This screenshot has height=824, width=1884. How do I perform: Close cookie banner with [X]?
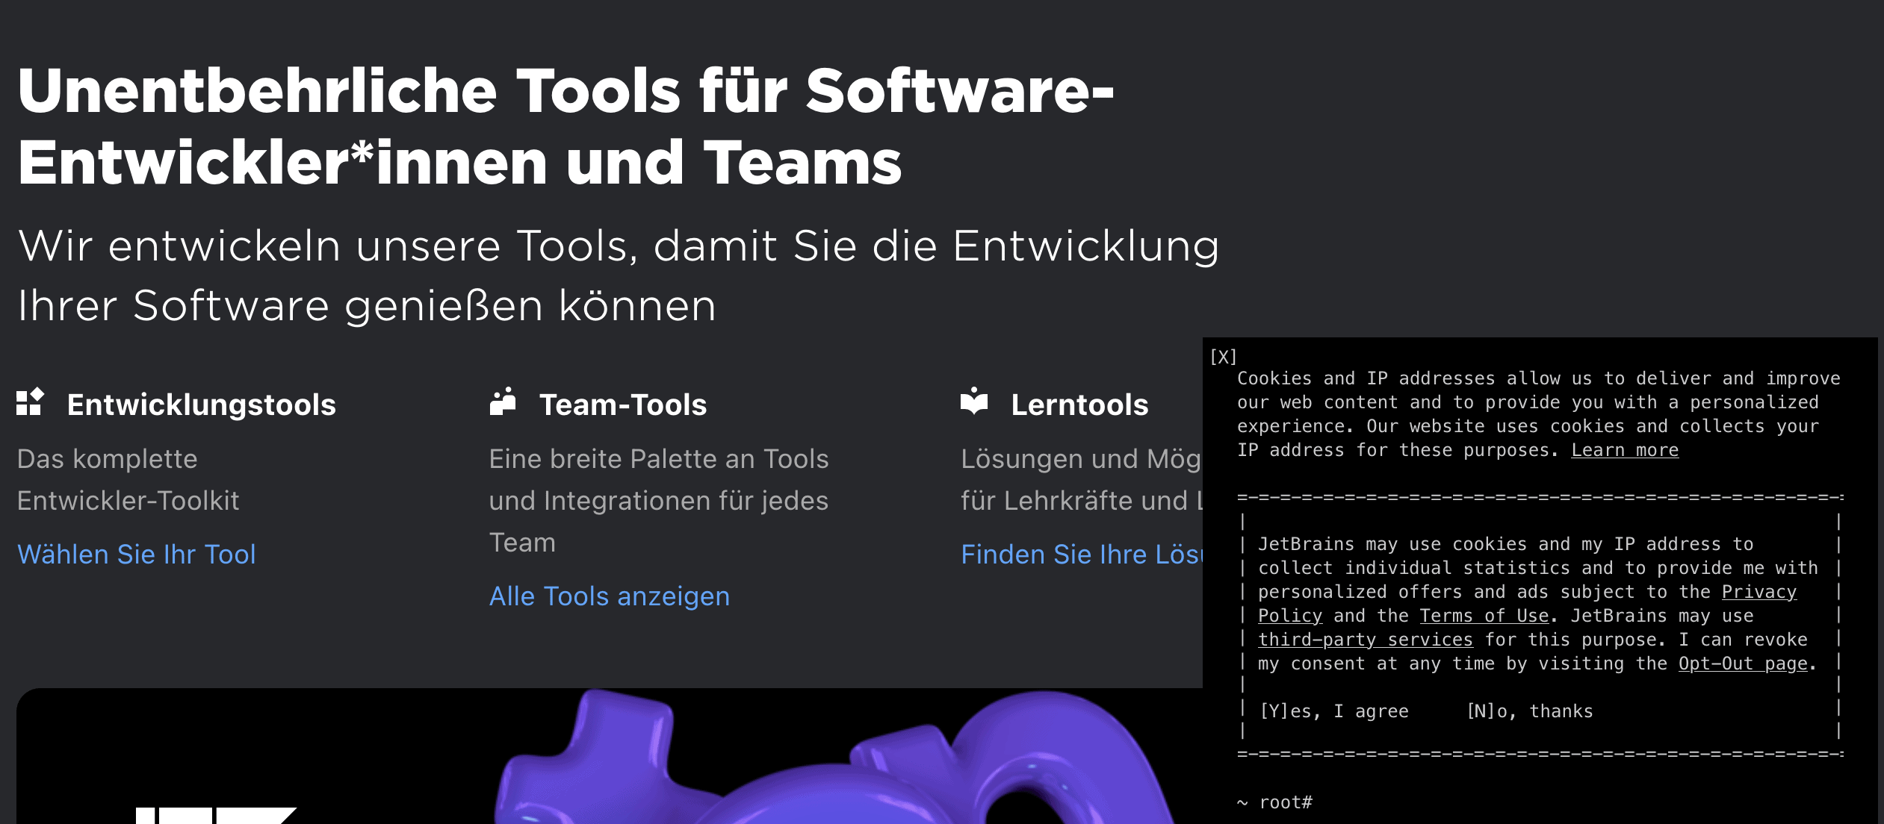click(x=1223, y=357)
